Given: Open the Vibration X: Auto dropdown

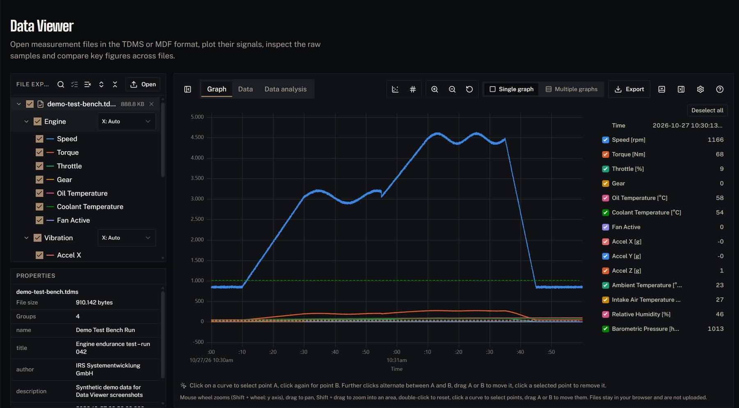Looking at the screenshot, I should (x=126, y=238).
